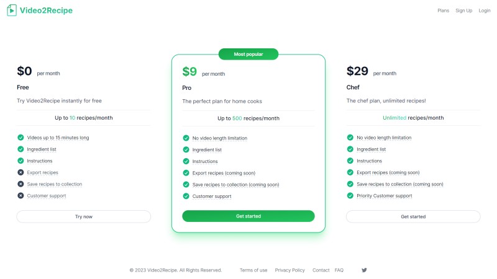Click the green check beside Free plan's Ingredient list
Image resolution: width=497 pixels, height=279 pixels.
pyautogui.click(x=21, y=149)
